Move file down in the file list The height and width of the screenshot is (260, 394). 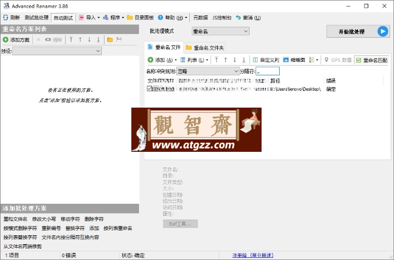pyautogui.click(x=234, y=60)
